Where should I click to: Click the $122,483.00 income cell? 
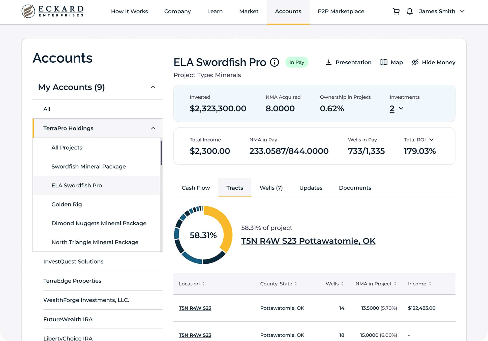[x=421, y=308]
